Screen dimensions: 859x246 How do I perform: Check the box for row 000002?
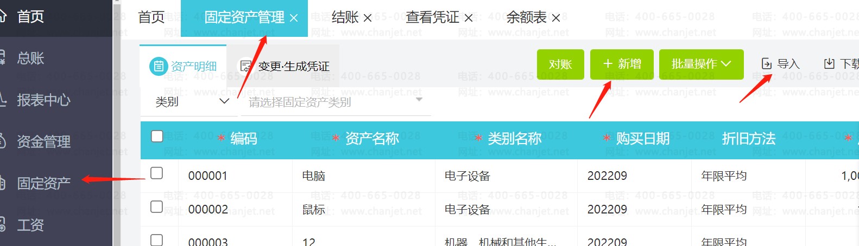tap(156, 206)
